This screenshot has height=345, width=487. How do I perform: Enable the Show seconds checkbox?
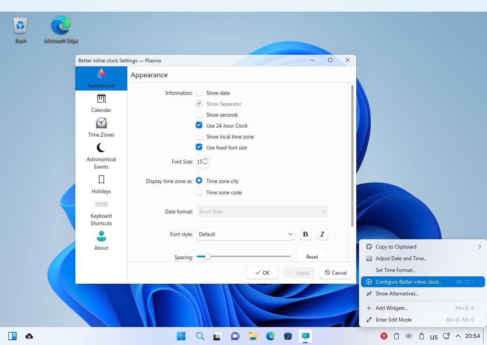(199, 115)
